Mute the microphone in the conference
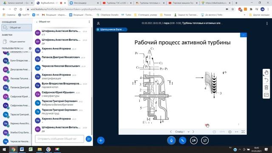Image resolution: width=272 pixels, height=153 pixels. [171, 140]
